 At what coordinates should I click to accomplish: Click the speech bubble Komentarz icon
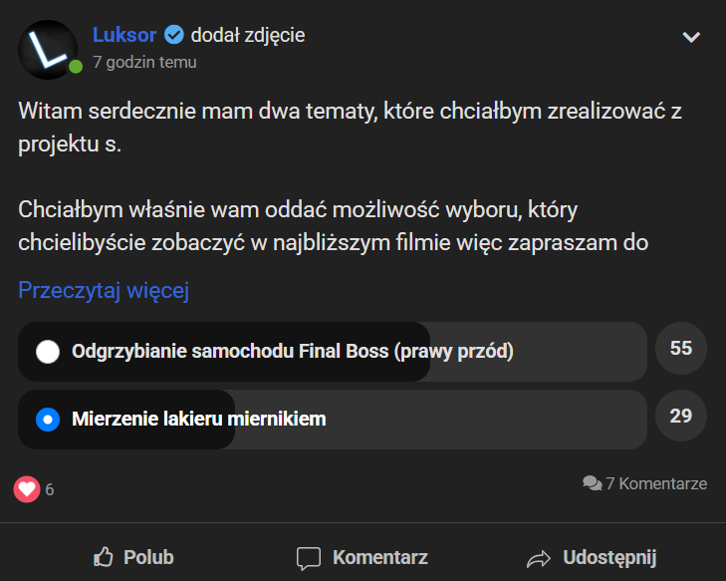[309, 558]
